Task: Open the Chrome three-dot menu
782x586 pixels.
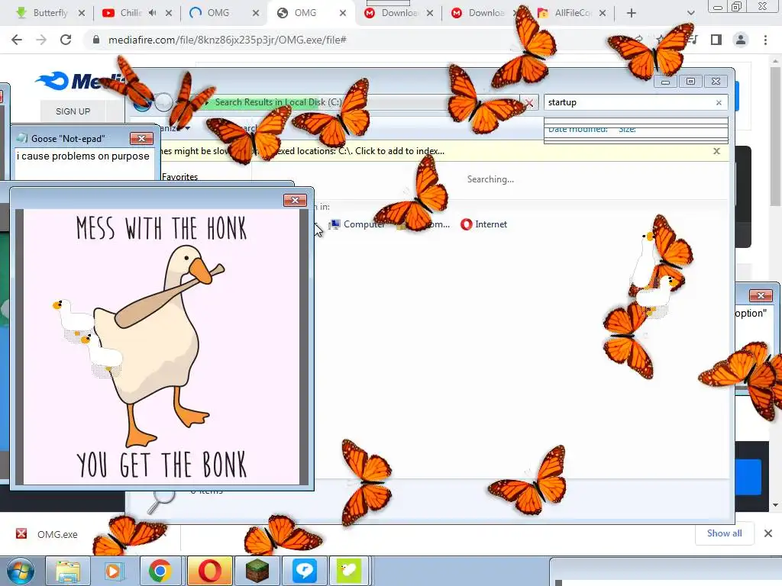Action: [x=765, y=40]
